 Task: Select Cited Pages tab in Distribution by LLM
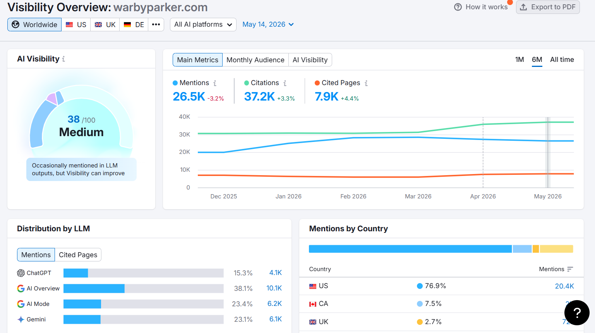pyautogui.click(x=78, y=255)
